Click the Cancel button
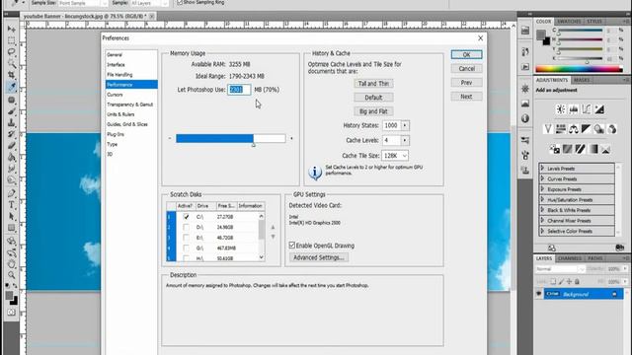The height and width of the screenshot is (355, 632). coord(466,69)
